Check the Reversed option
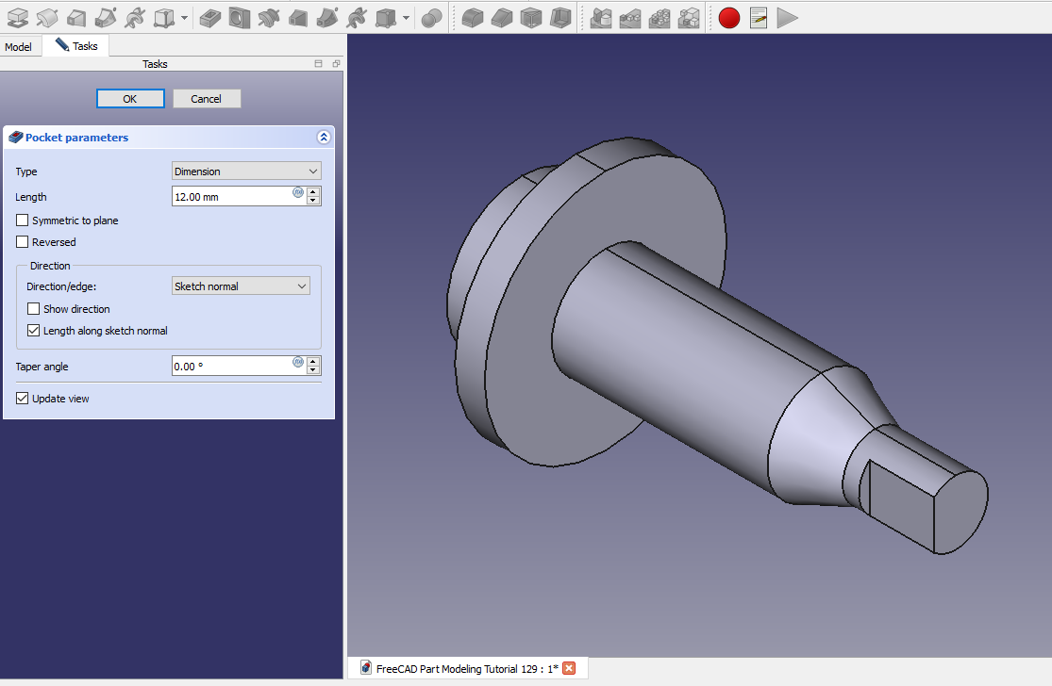The height and width of the screenshot is (686, 1052). pos(23,242)
